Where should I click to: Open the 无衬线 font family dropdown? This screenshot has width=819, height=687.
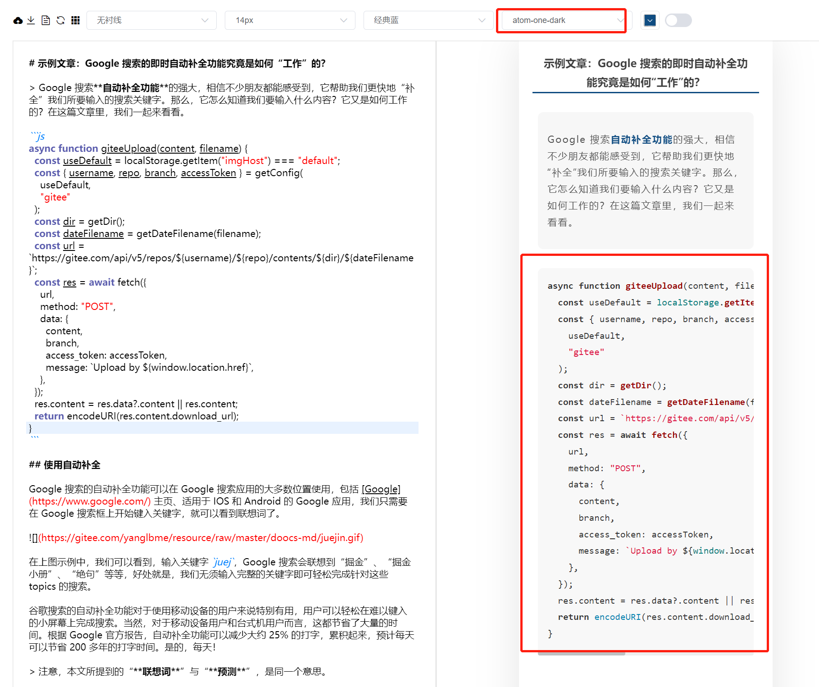[x=151, y=20]
